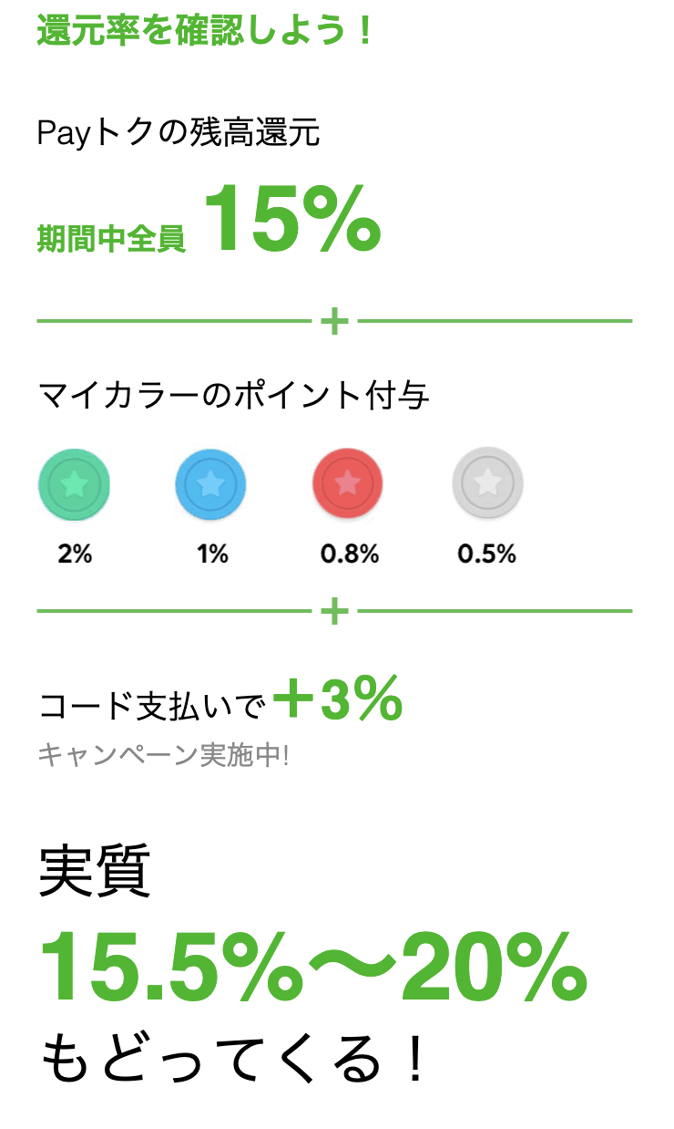Click the 2% label under green coin

click(75, 554)
